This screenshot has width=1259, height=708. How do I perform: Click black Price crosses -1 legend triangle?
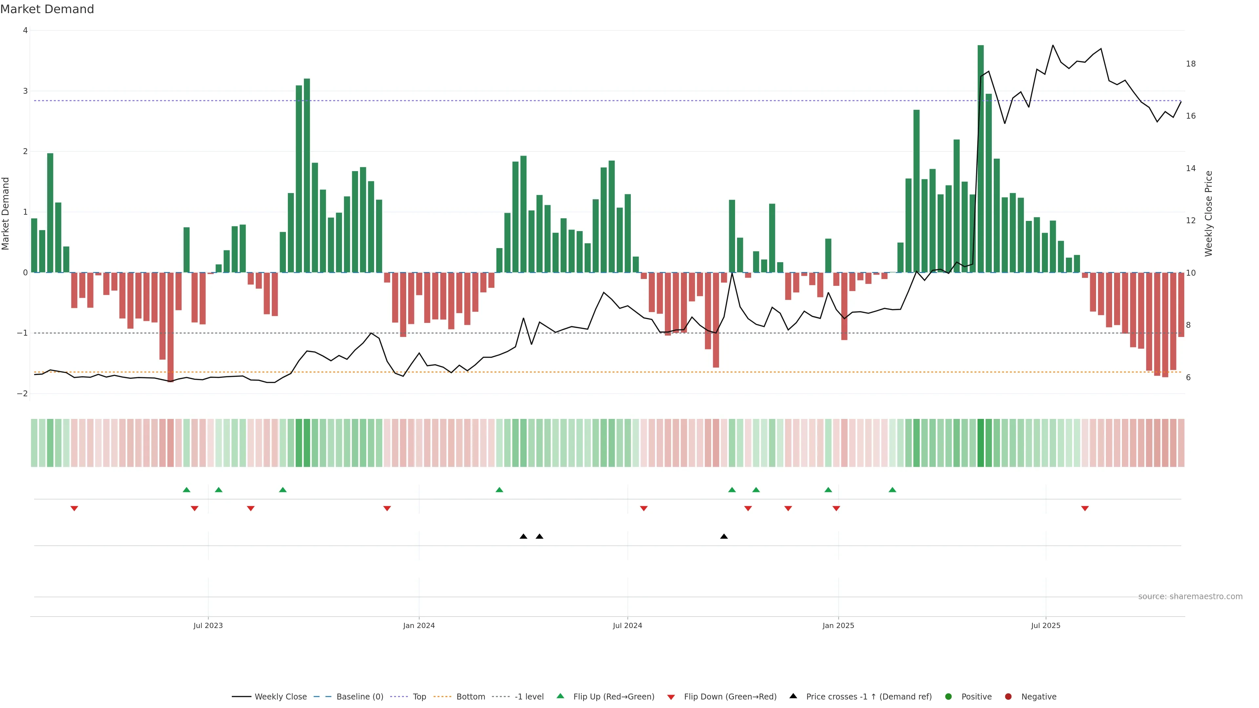pos(793,696)
